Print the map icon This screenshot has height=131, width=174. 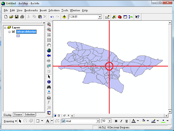coord(22,17)
